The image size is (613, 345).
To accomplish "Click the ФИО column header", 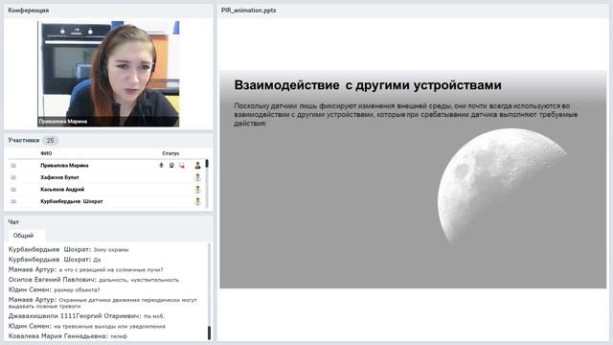I will click(46, 153).
